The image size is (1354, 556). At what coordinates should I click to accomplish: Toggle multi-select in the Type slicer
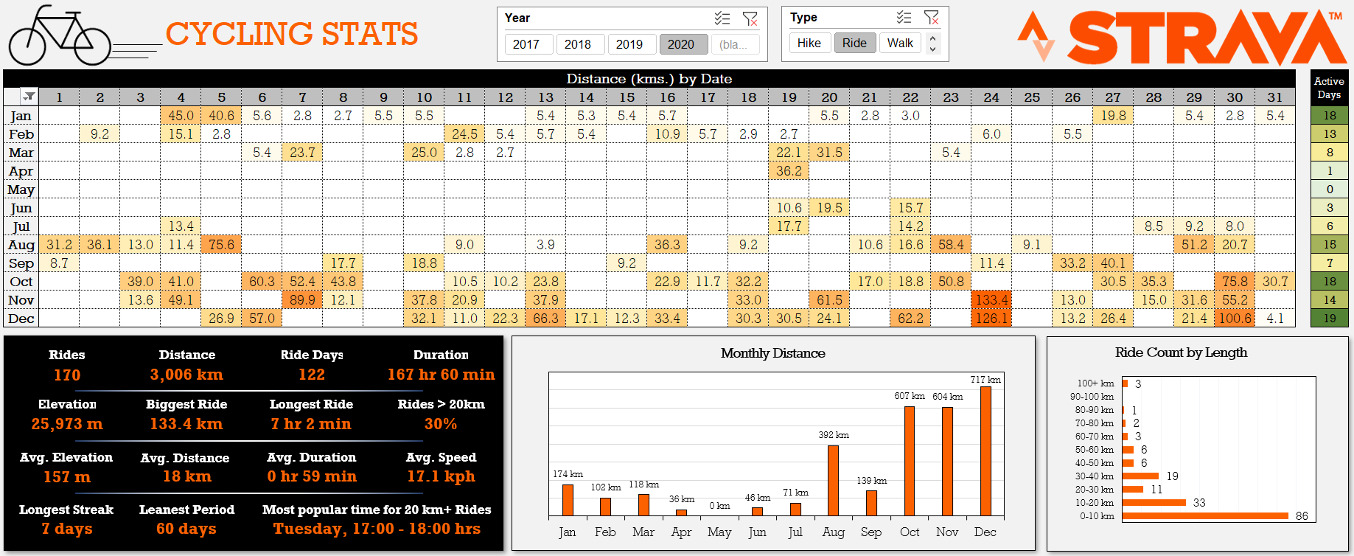click(904, 18)
